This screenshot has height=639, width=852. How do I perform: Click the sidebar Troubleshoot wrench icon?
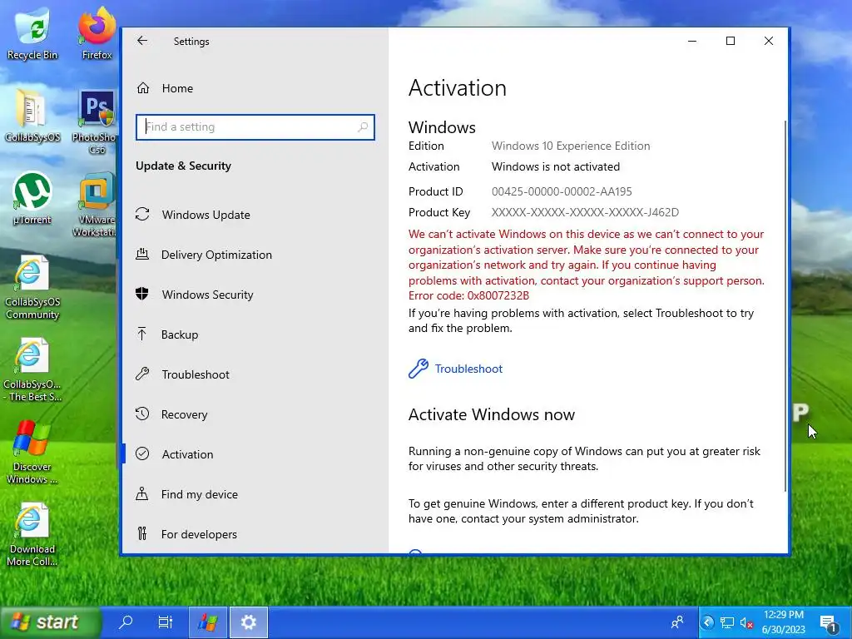tap(142, 374)
